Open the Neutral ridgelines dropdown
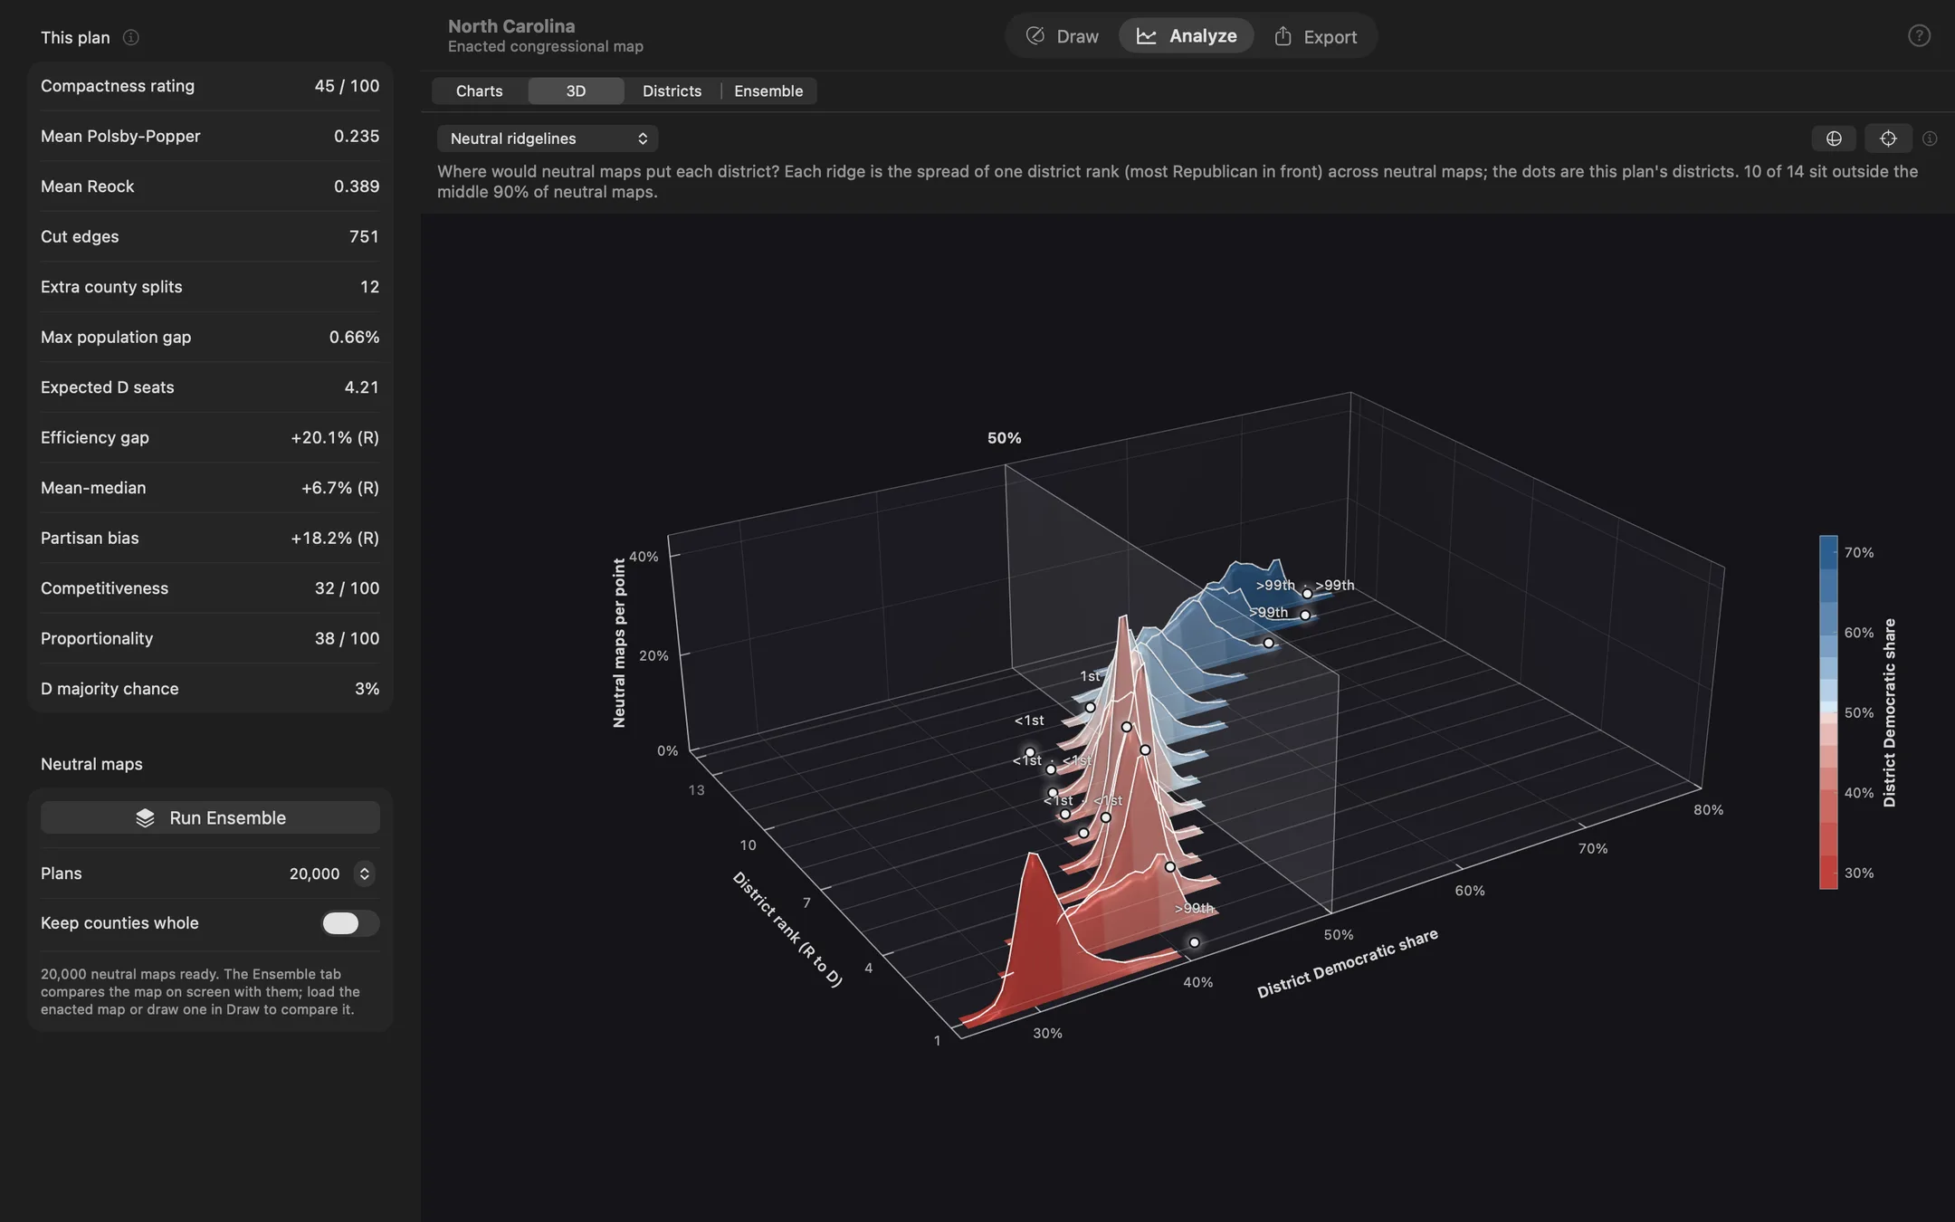 point(548,138)
